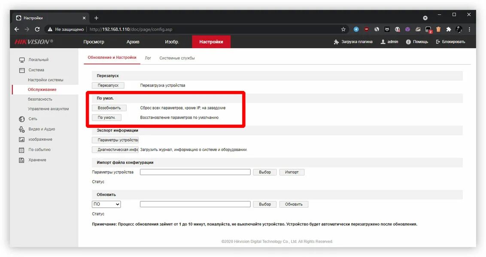Click Блокировать link text

453,42
